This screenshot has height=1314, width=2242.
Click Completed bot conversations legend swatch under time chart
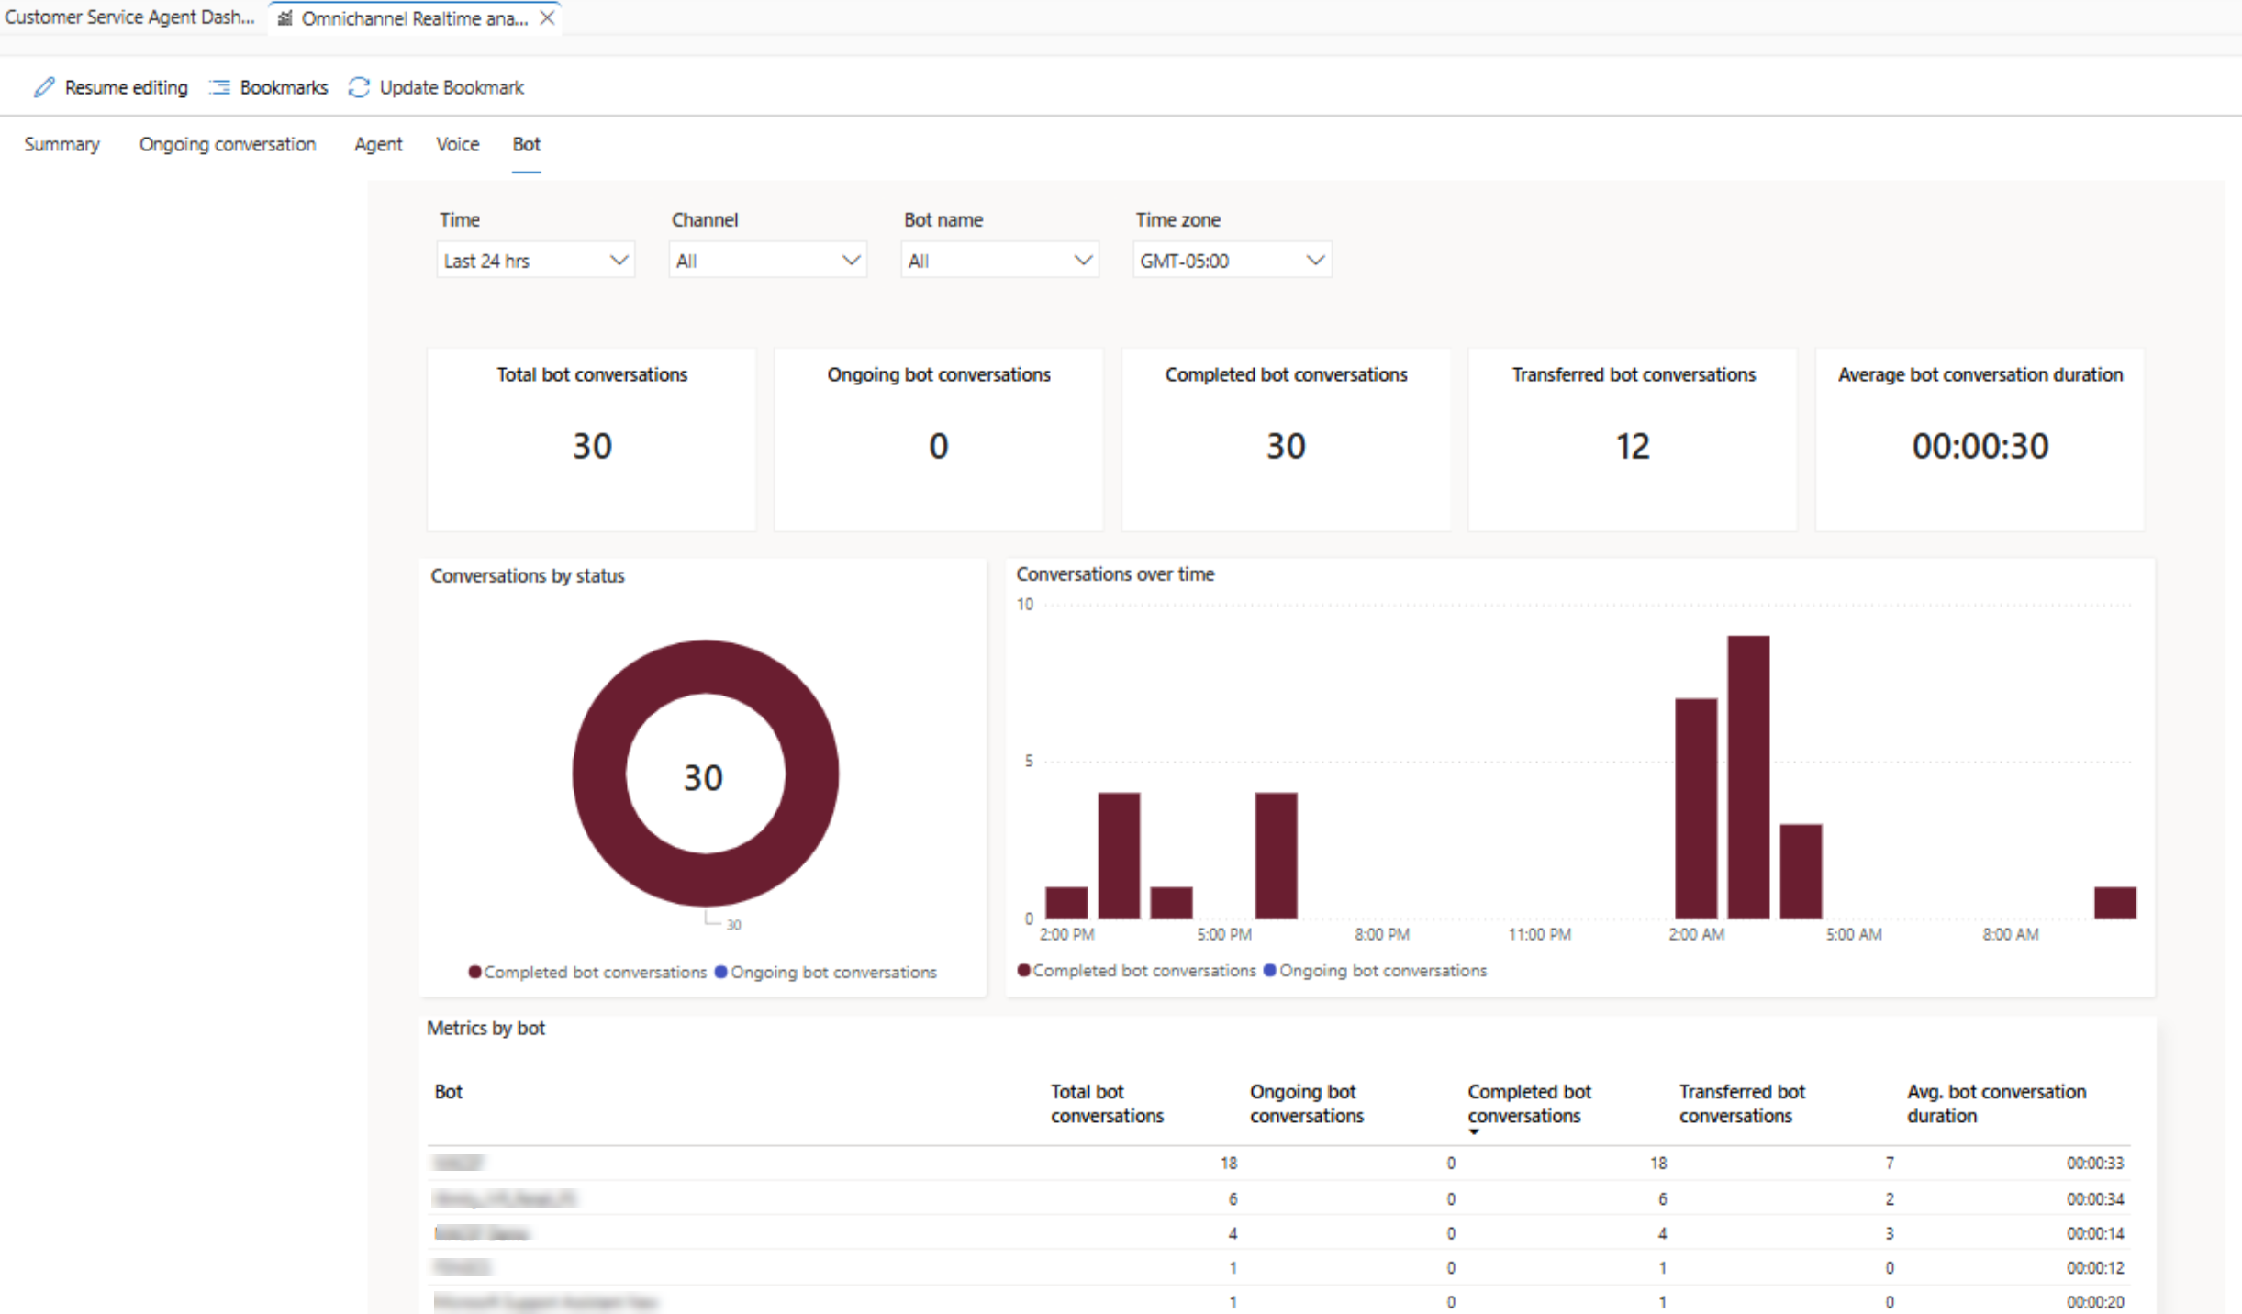pyautogui.click(x=1023, y=970)
